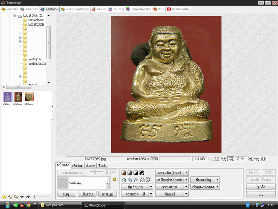The width and height of the screenshot is (278, 209).
Task: Click the เมนู (Menu) button
Action: (261, 194)
